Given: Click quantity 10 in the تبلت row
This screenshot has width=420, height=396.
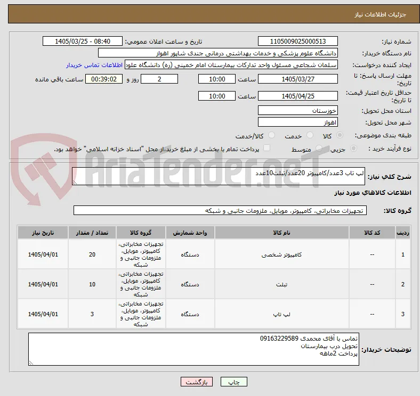Looking at the screenshot, I should [x=92, y=284].
